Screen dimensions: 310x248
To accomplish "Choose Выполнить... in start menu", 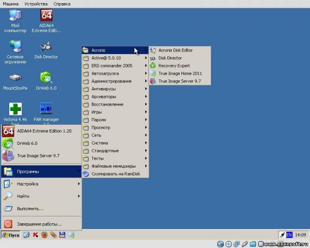I will (41, 208).
